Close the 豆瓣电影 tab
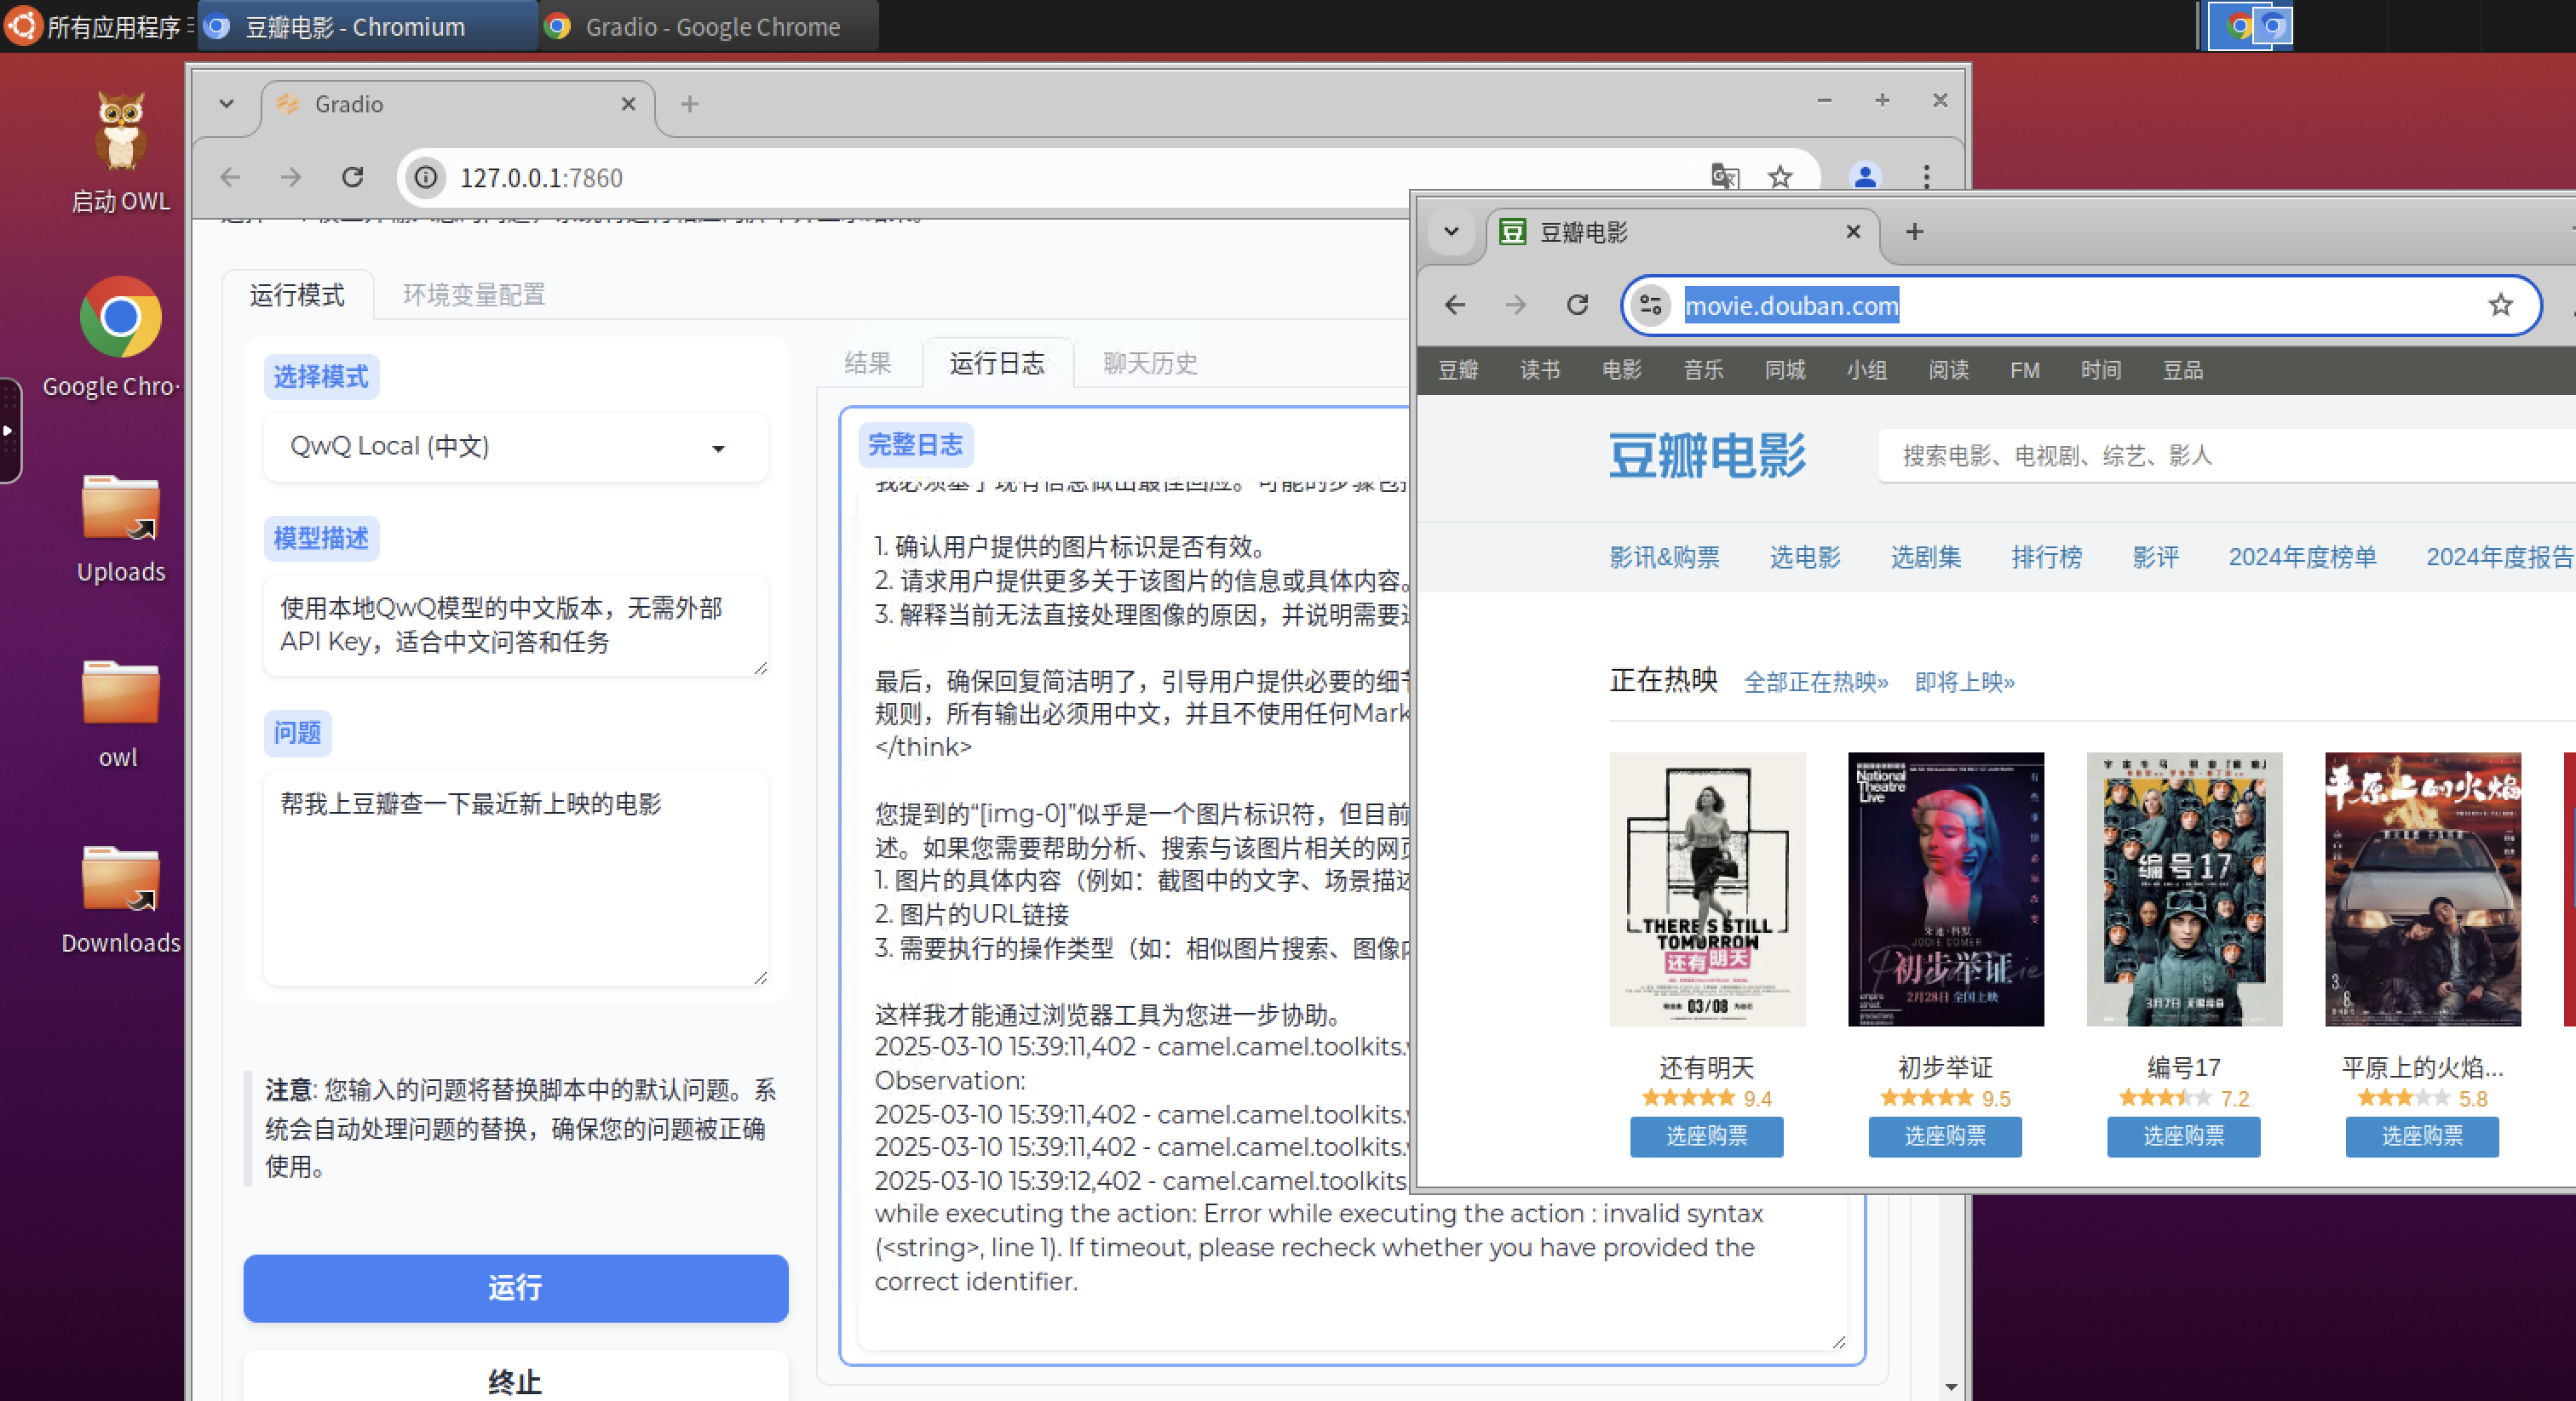The width and height of the screenshot is (2576, 1401). pos(1853,232)
